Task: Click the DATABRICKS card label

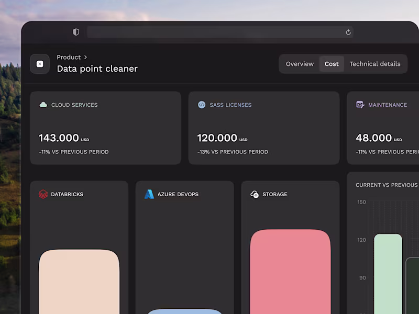Action: click(x=67, y=194)
